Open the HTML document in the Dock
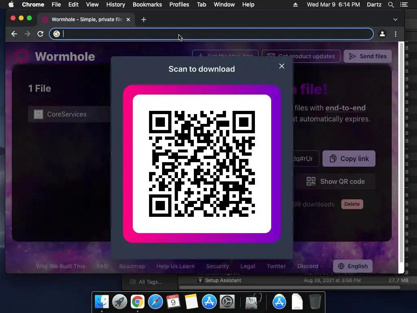 [x=297, y=302]
